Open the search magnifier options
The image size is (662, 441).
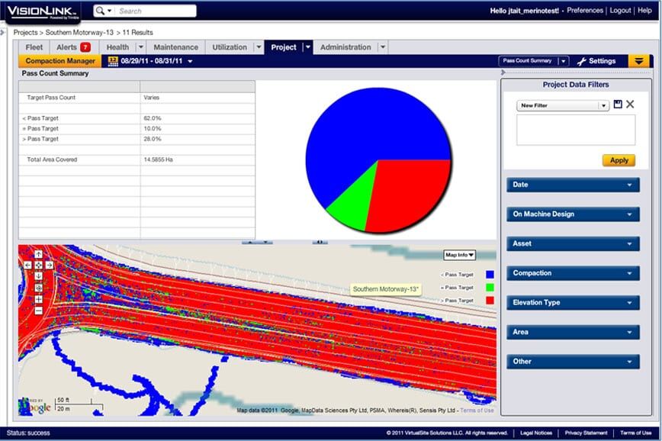coord(103,11)
